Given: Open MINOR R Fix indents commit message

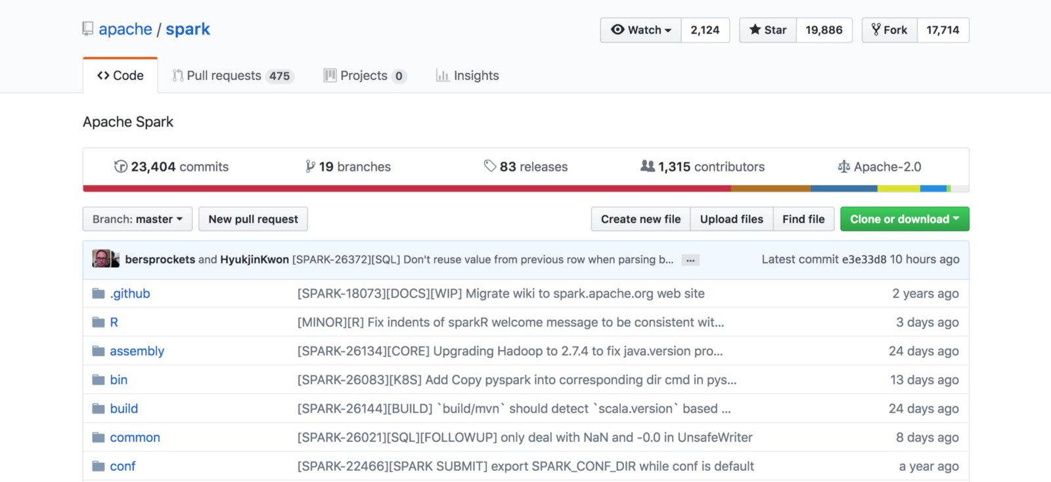Looking at the screenshot, I should 511,322.
